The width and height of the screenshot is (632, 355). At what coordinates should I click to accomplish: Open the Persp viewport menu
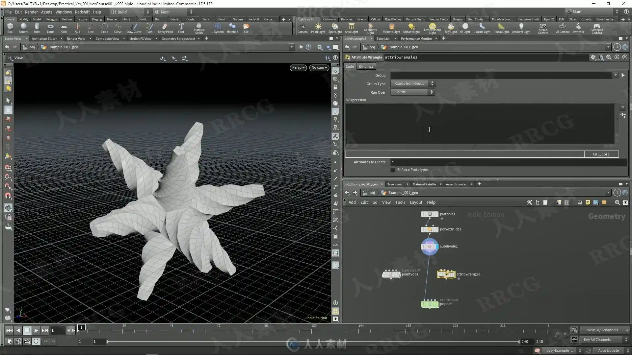[x=298, y=68]
